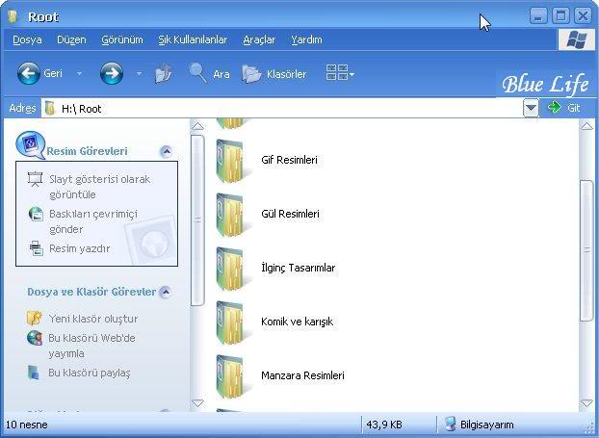
Task: Toggle the Klasörler folders pane
Action: click(x=274, y=74)
